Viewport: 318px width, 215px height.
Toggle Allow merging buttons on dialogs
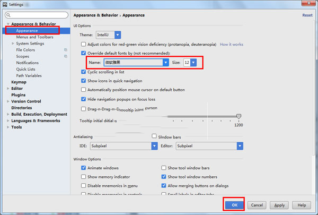coord(164,185)
